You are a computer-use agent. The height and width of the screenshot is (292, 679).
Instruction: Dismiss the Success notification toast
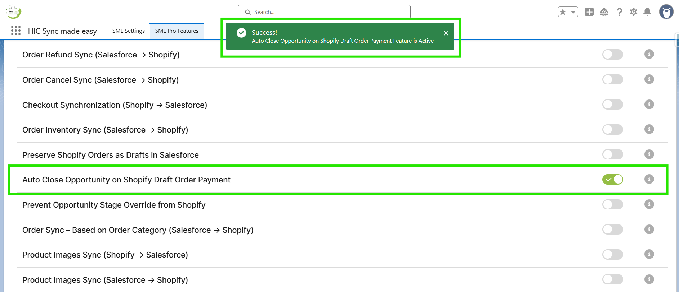tap(446, 33)
